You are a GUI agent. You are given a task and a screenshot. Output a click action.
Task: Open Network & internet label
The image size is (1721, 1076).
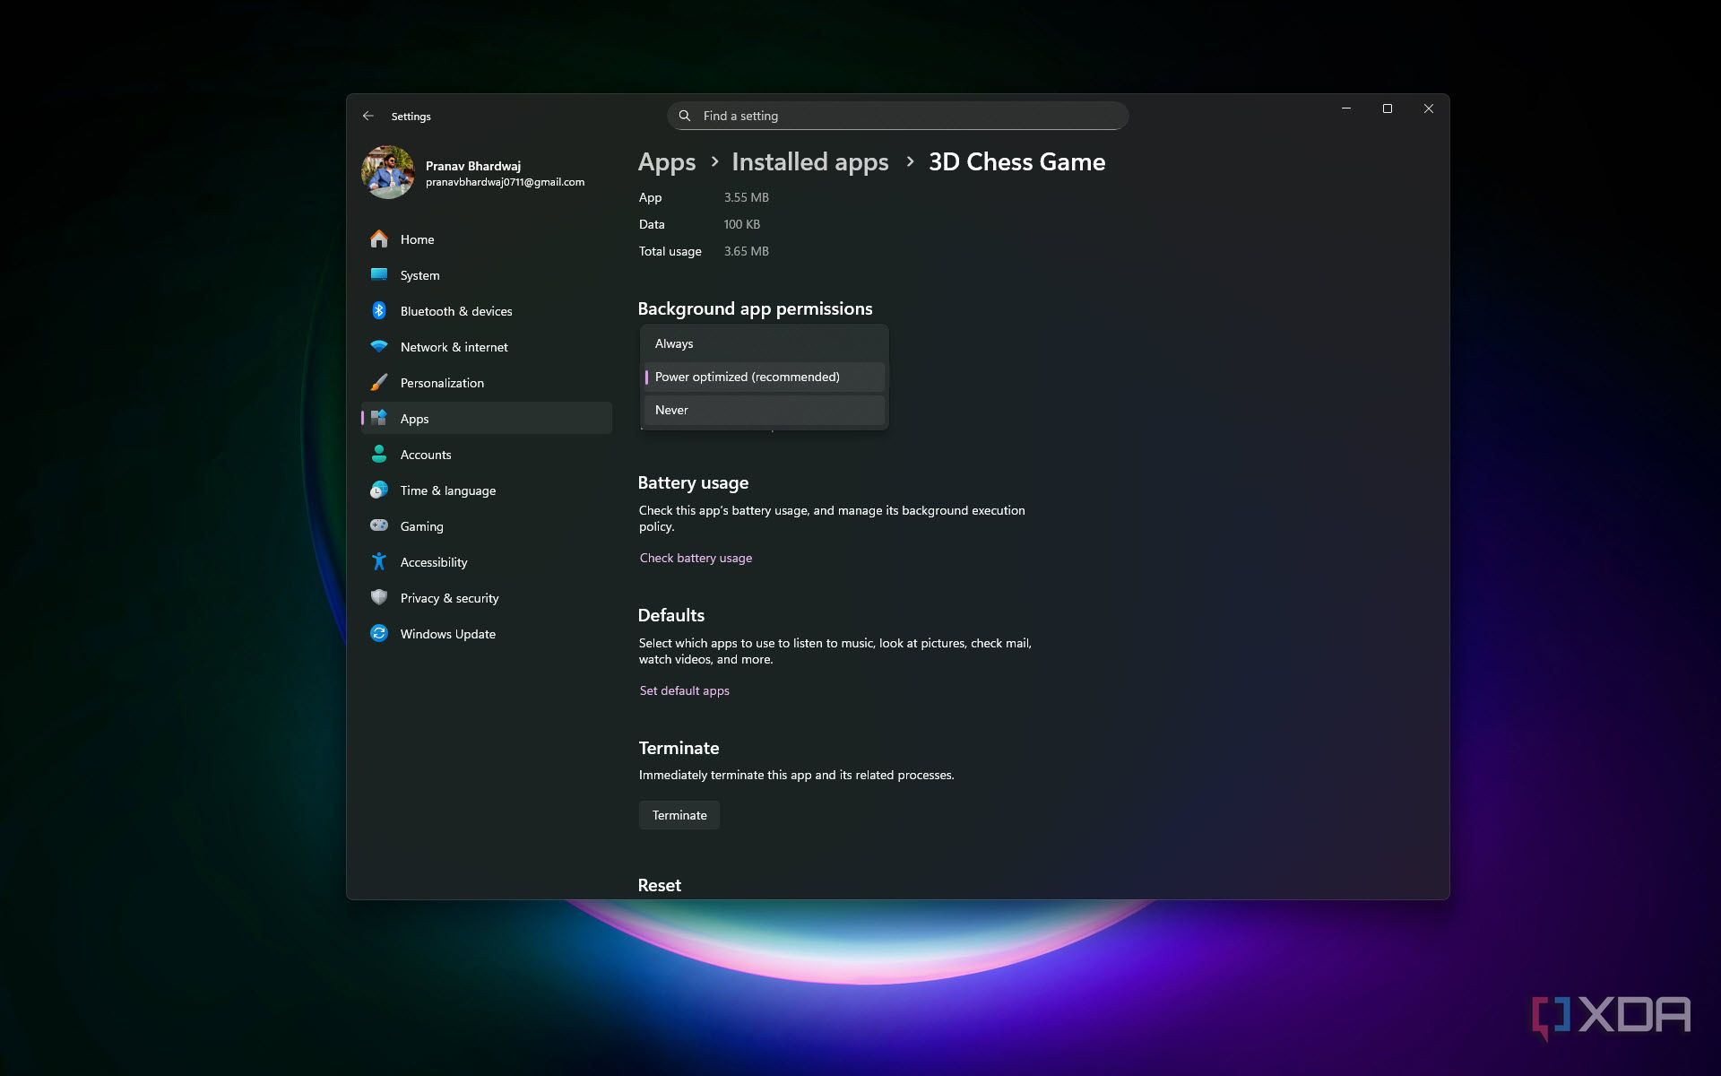[454, 347]
